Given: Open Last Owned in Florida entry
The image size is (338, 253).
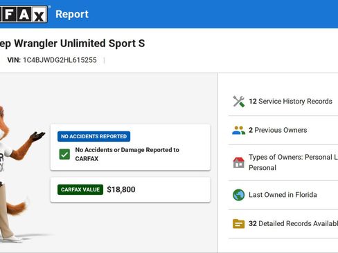Looking at the screenshot, I should pyautogui.click(x=283, y=195).
